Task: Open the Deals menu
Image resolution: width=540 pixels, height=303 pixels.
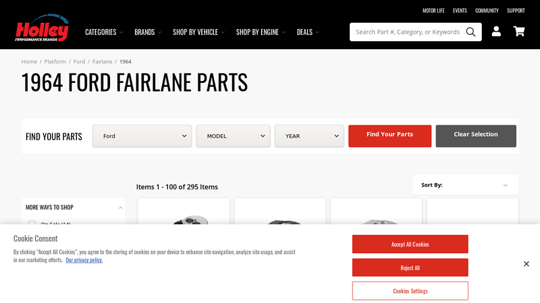Action: point(308,32)
